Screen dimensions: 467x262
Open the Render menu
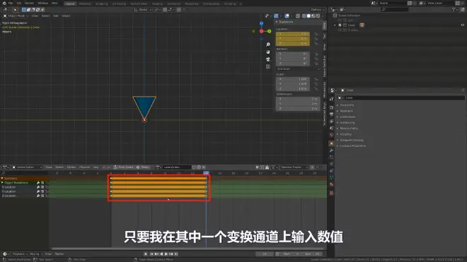click(x=29, y=4)
